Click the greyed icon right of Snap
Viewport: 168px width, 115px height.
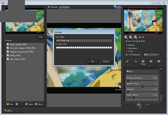(151, 61)
